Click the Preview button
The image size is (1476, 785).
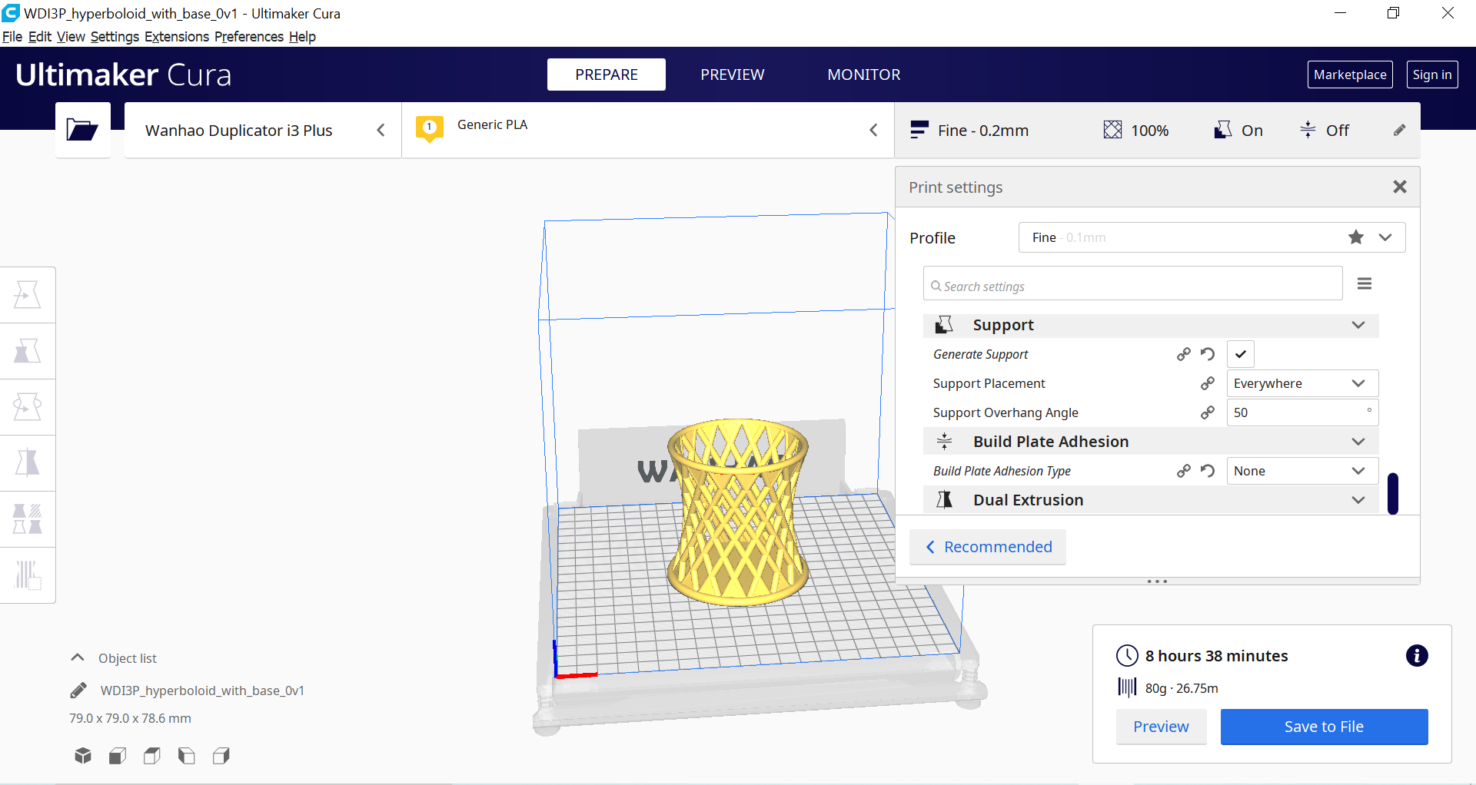[1161, 727]
